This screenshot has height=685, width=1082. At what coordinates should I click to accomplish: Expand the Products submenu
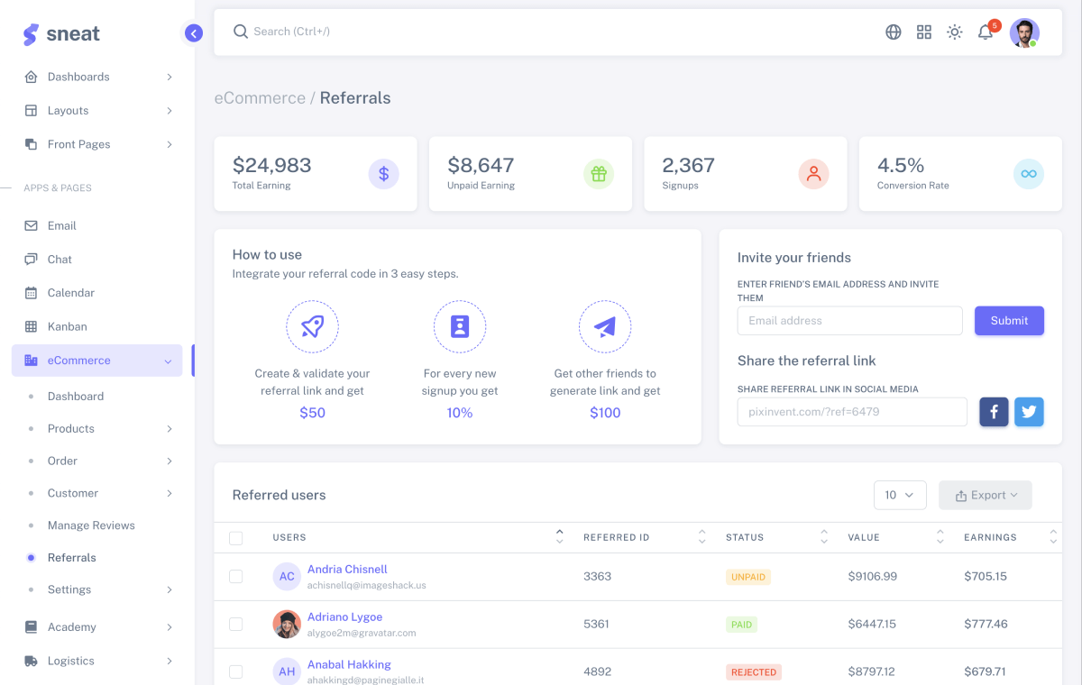click(71, 428)
